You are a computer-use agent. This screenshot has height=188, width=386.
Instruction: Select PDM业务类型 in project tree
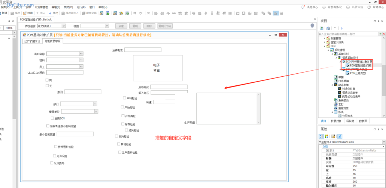pos(357,73)
